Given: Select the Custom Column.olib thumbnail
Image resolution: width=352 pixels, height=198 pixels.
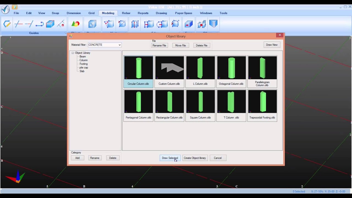Looking at the screenshot, I should tap(169, 71).
